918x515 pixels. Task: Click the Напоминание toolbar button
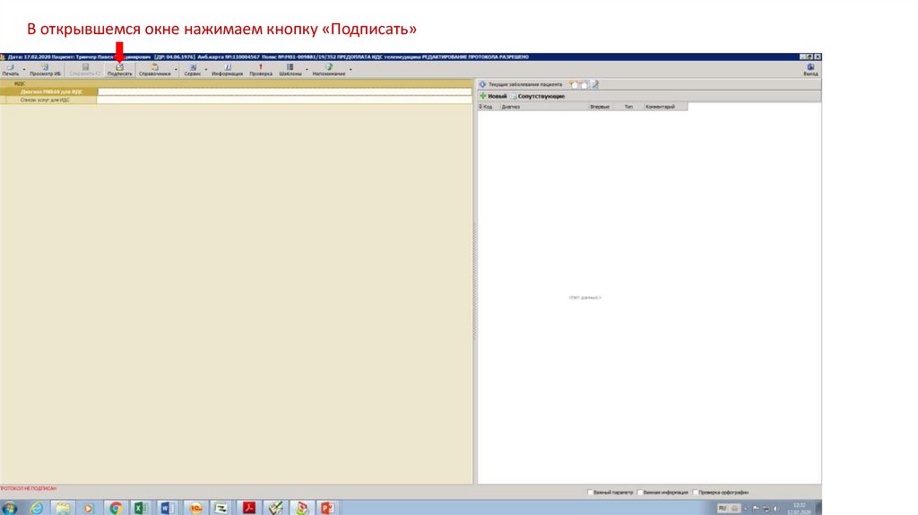point(329,70)
